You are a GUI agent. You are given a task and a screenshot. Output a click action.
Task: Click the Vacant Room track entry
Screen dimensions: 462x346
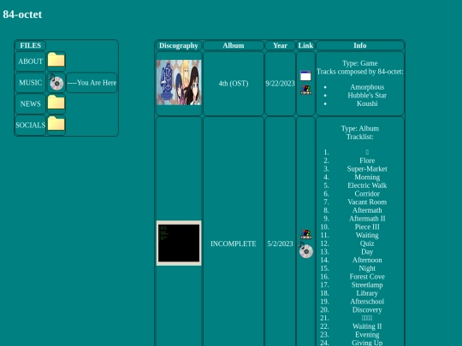[367, 202]
